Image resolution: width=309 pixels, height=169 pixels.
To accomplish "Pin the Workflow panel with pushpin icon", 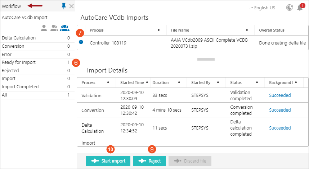I will pos(64,6).
